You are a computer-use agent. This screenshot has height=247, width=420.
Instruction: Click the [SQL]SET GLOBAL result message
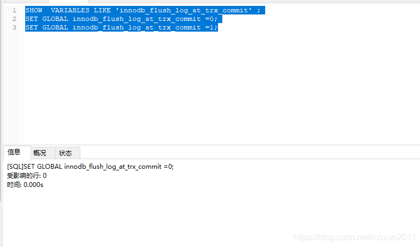[x=90, y=167]
